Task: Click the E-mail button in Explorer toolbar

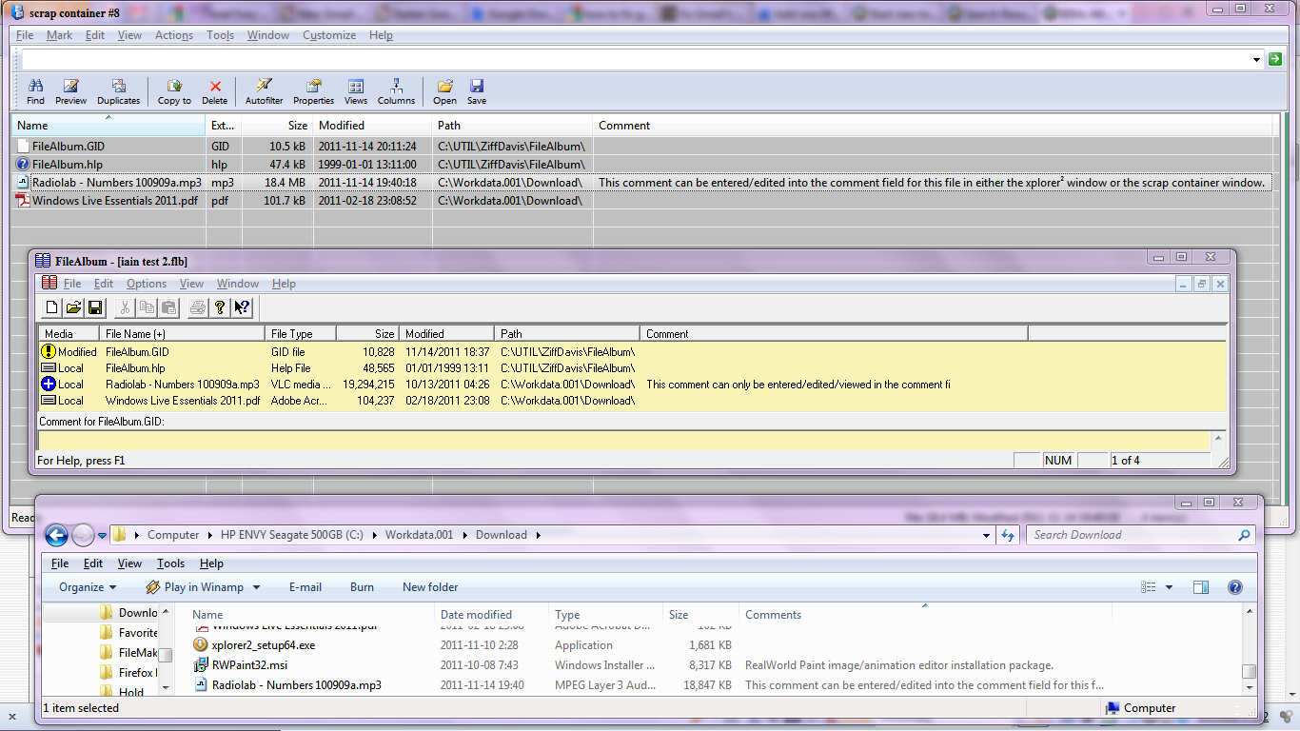Action: tap(305, 587)
